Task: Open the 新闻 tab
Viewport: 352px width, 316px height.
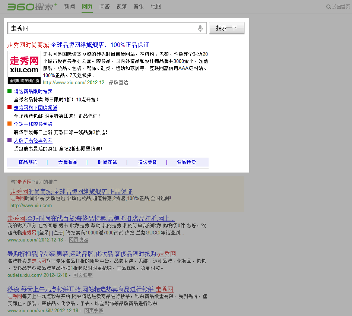Action: 69,6
